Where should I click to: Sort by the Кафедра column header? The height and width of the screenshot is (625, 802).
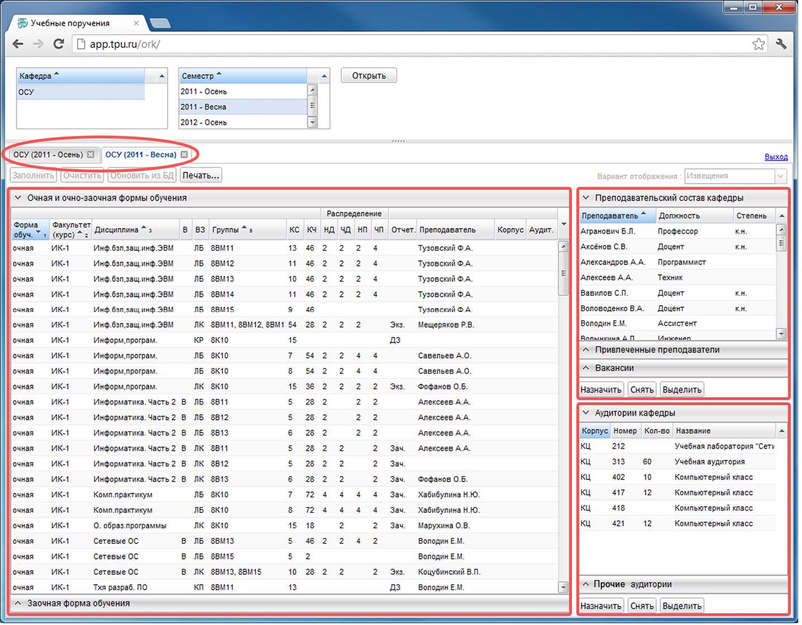pos(81,75)
